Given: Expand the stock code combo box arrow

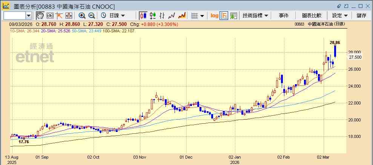Looking at the screenshot, I should point(29,16).
